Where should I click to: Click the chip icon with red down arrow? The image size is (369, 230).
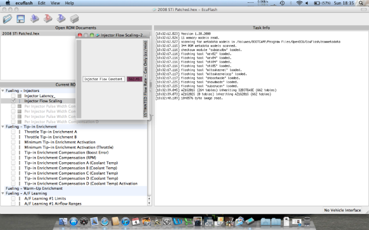pyautogui.click(x=48, y=18)
